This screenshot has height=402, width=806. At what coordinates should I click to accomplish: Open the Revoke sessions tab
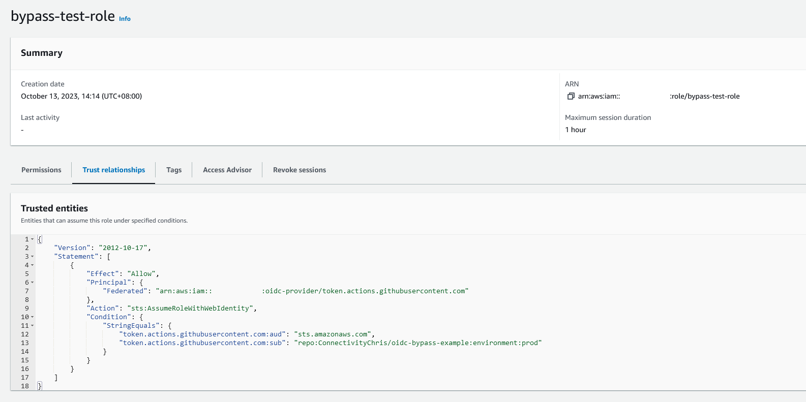tap(300, 170)
